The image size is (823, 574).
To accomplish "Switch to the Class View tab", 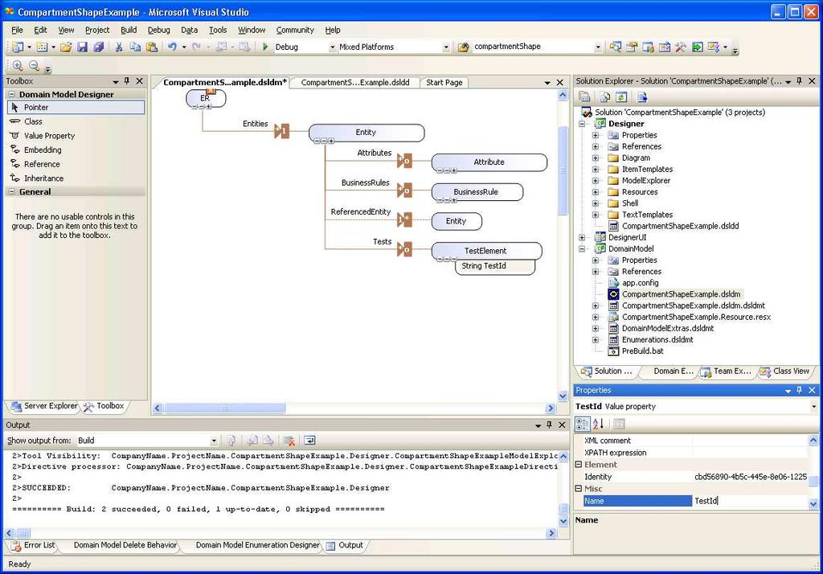I will pyautogui.click(x=784, y=371).
